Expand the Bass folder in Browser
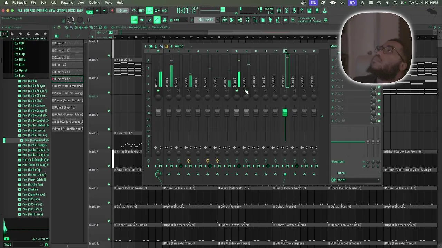 22,49
